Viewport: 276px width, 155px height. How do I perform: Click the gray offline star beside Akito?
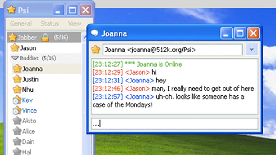[x=17, y=121]
